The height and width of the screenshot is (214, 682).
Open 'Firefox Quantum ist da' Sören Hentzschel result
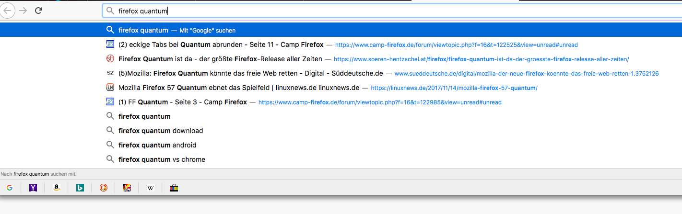221,59
